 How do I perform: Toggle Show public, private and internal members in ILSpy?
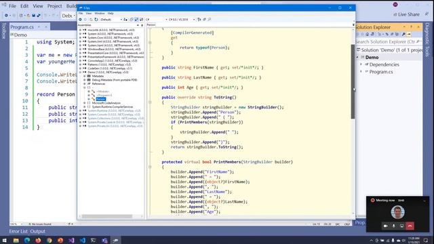(136, 20)
